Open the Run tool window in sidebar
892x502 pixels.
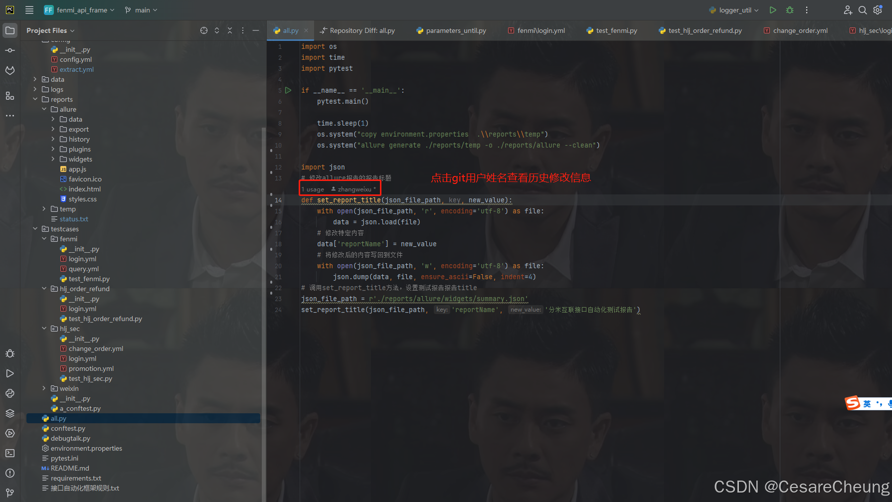10,373
